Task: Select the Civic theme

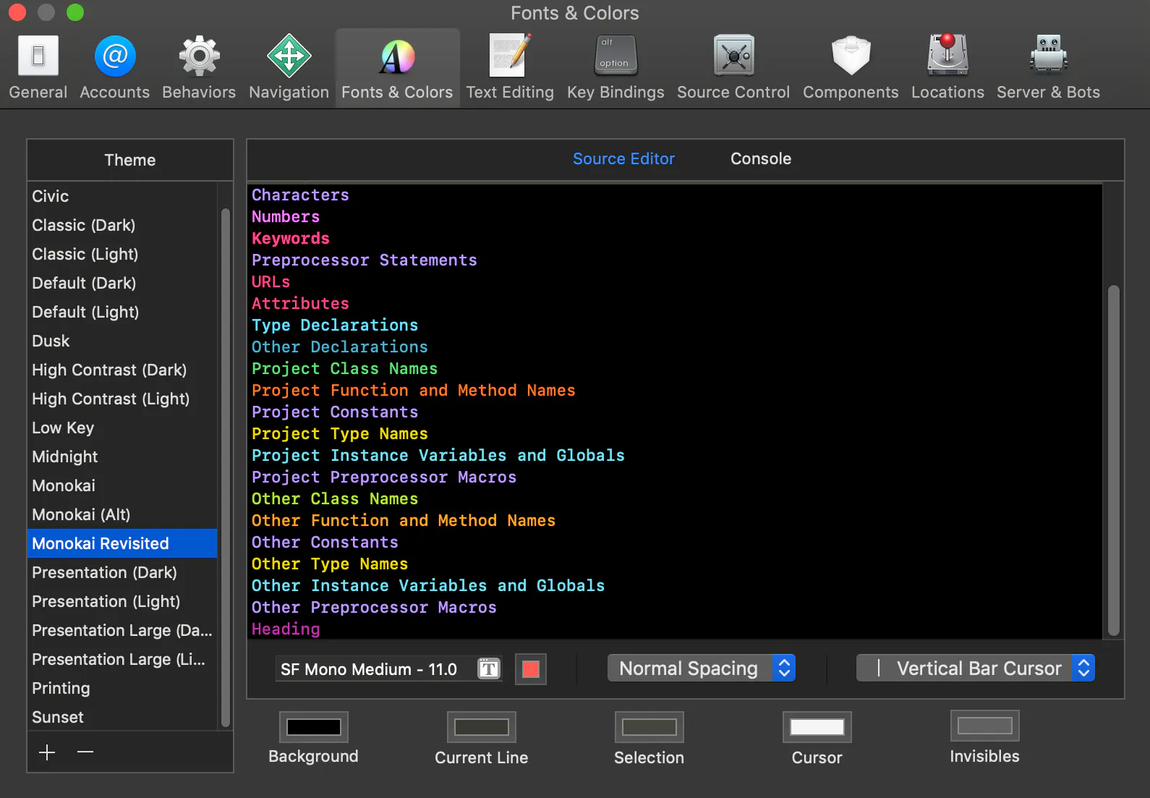Action: 122,196
